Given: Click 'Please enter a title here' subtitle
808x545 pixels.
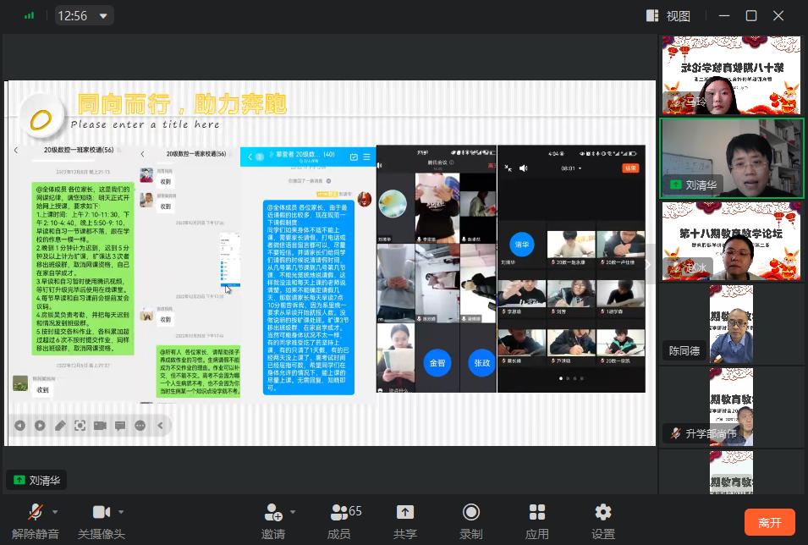Looking at the screenshot, I should pos(146,124).
